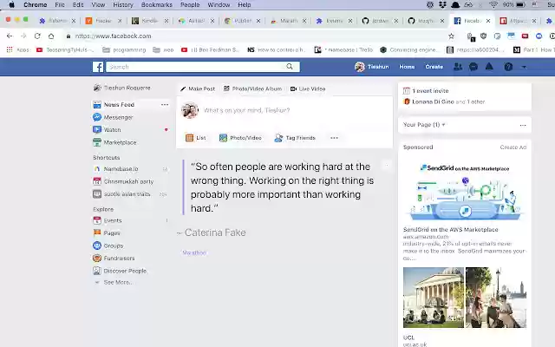Click the Caterina Fake author name
This screenshot has height=347, width=555.
[x=215, y=232]
